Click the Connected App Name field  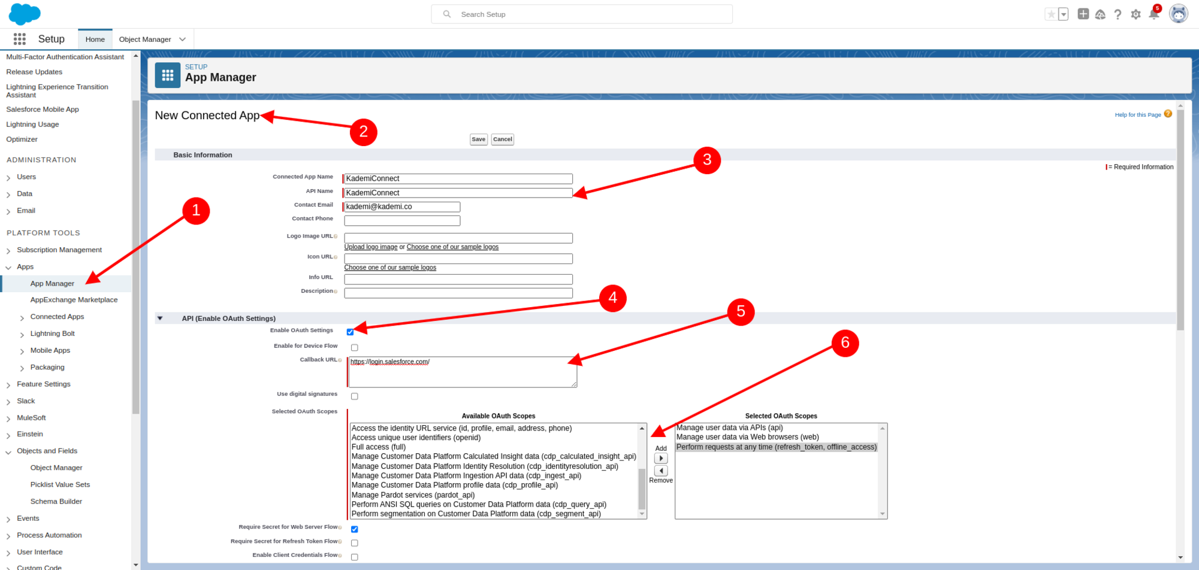pyautogui.click(x=458, y=178)
